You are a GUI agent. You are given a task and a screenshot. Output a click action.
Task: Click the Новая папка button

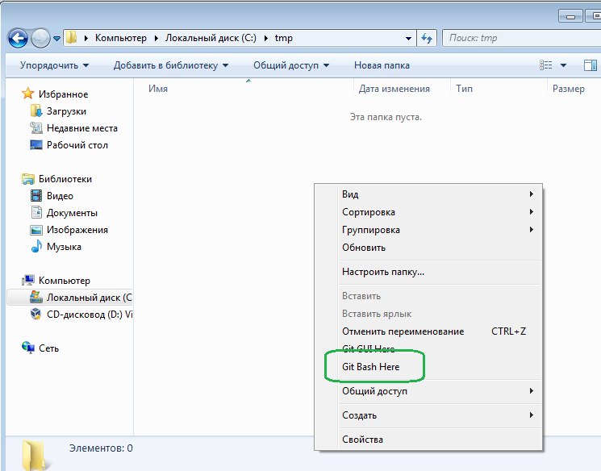coord(382,65)
